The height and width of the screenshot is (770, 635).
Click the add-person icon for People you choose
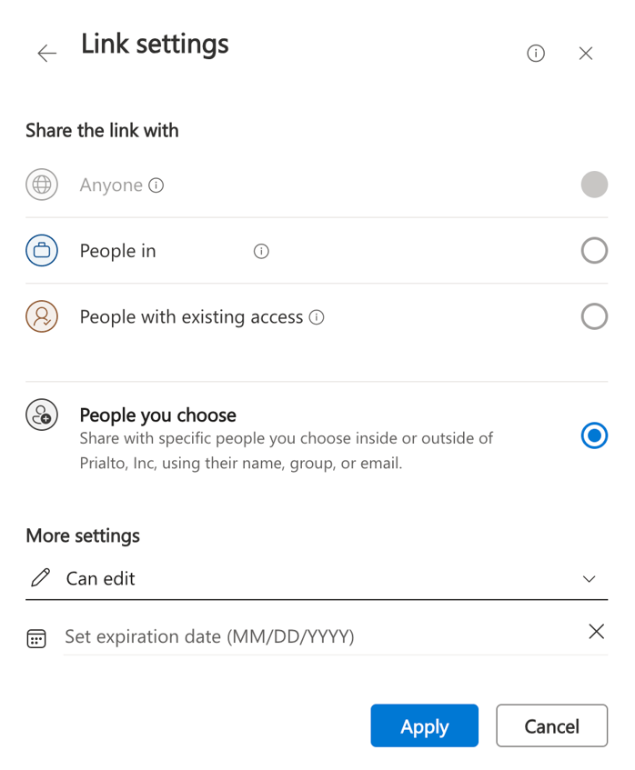41,415
